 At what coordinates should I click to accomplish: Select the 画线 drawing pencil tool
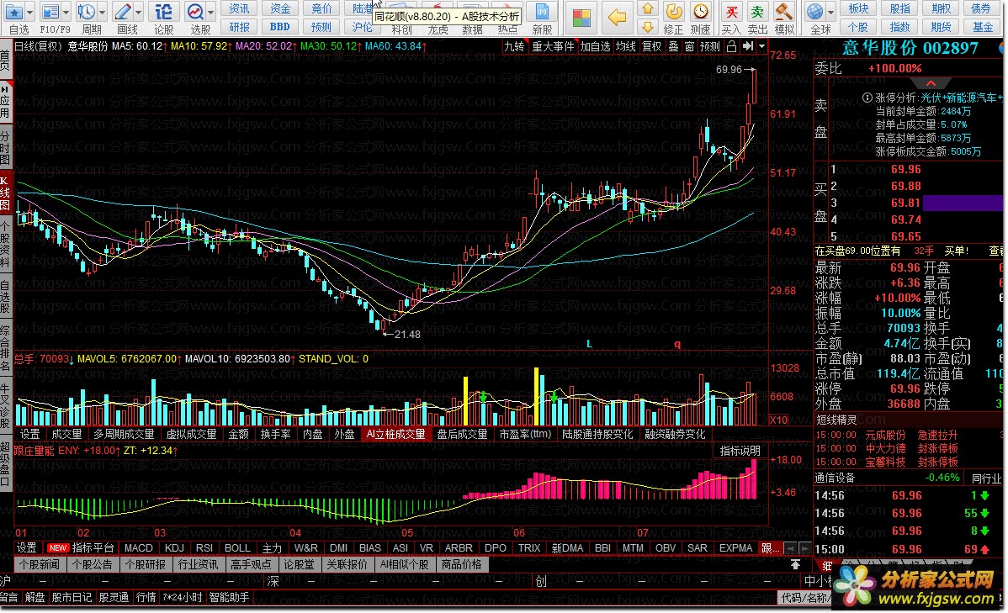pos(122,12)
